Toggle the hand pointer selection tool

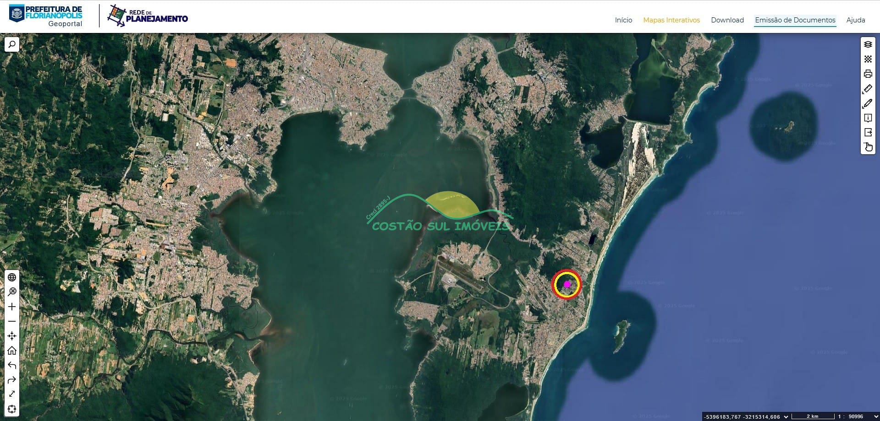tap(868, 147)
